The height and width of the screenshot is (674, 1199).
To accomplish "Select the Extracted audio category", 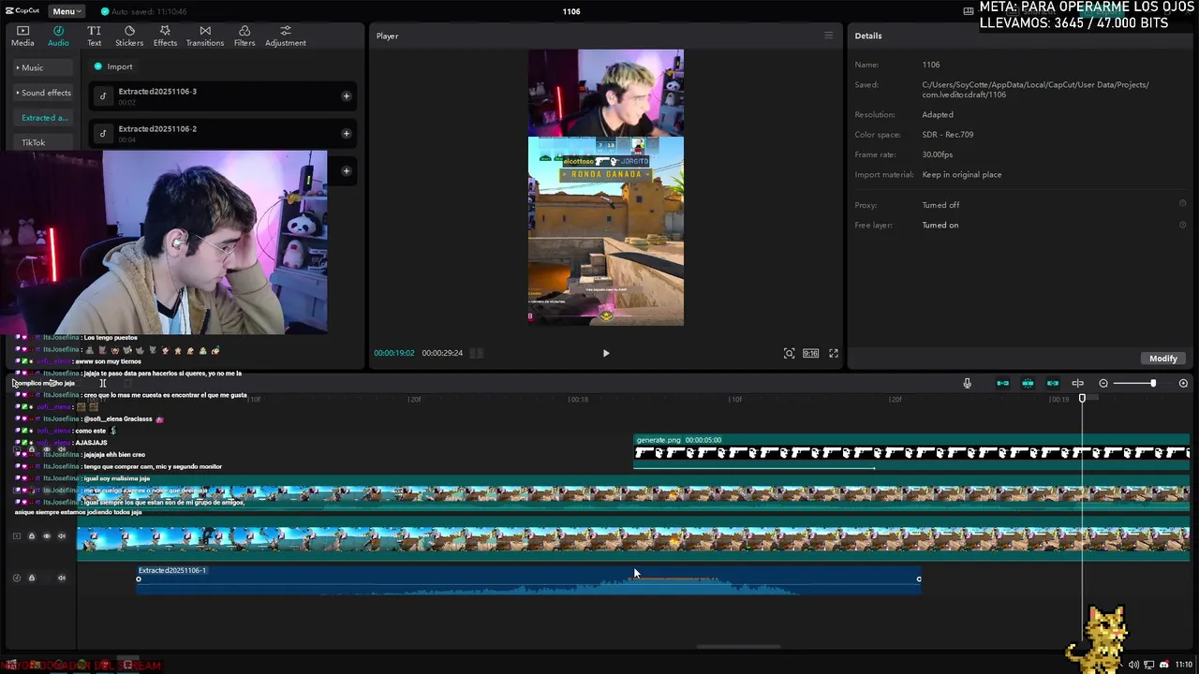I will [x=45, y=118].
